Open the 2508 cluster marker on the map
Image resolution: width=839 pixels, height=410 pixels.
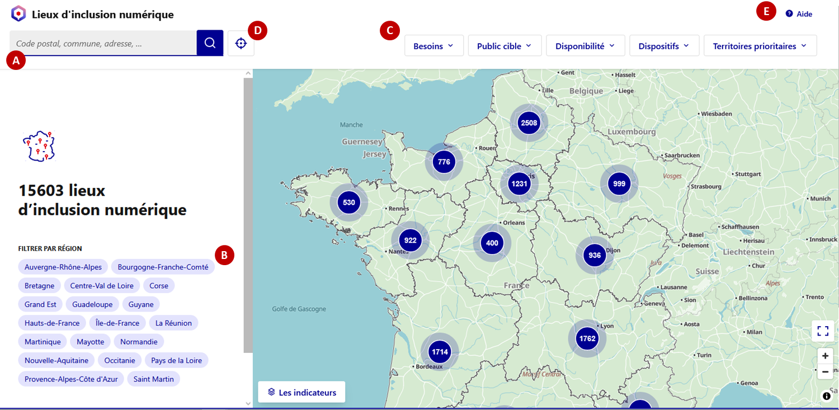click(x=529, y=123)
